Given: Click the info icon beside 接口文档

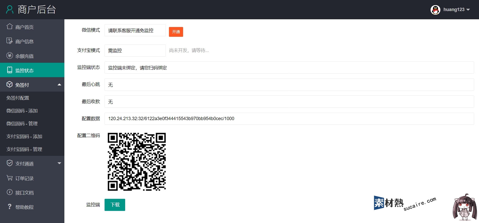Looking at the screenshot, I should [x=10, y=192].
